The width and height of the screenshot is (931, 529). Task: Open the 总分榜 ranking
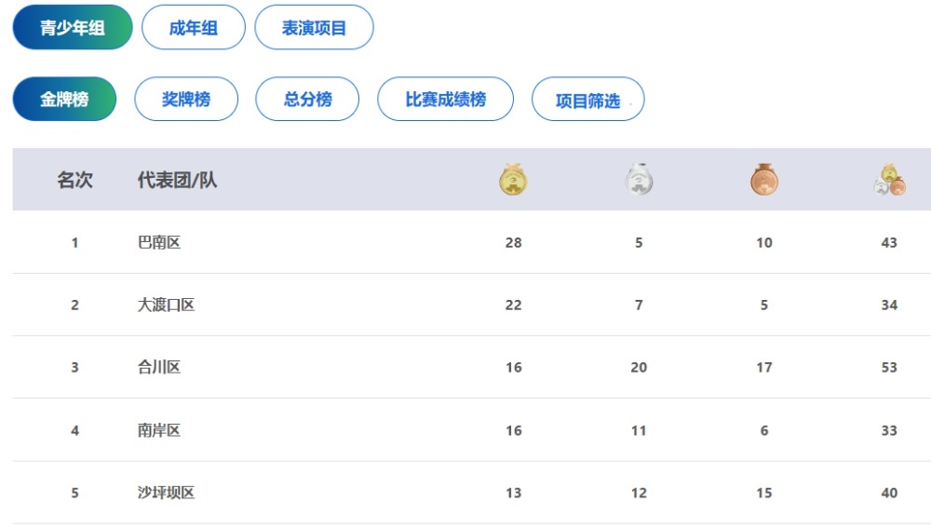[x=307, y=99]
